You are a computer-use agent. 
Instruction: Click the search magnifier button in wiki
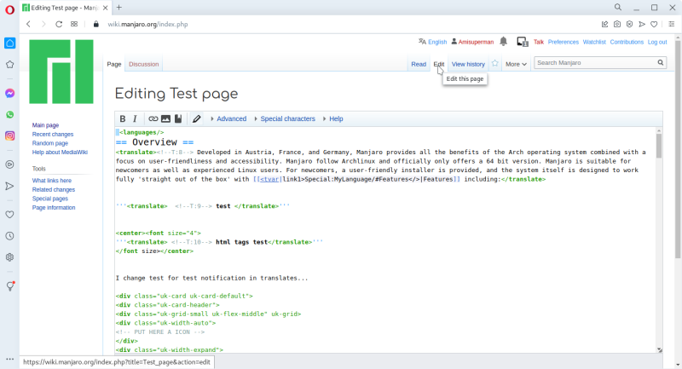(660, 62)
